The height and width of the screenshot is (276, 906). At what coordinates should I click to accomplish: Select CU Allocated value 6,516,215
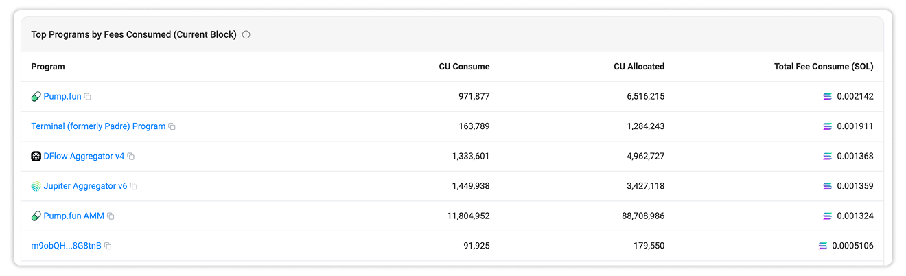point(646,96)
